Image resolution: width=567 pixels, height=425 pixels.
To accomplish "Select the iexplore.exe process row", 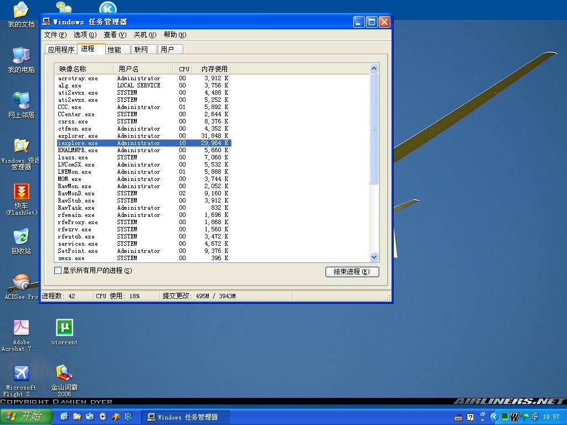I will 144,143.
